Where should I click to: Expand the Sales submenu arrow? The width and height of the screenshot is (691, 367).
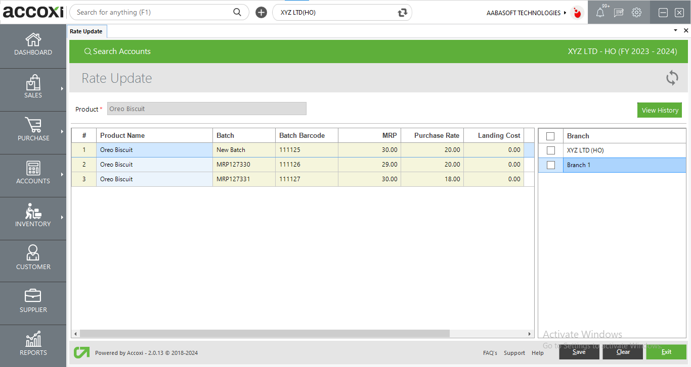(x=62, y=89)
